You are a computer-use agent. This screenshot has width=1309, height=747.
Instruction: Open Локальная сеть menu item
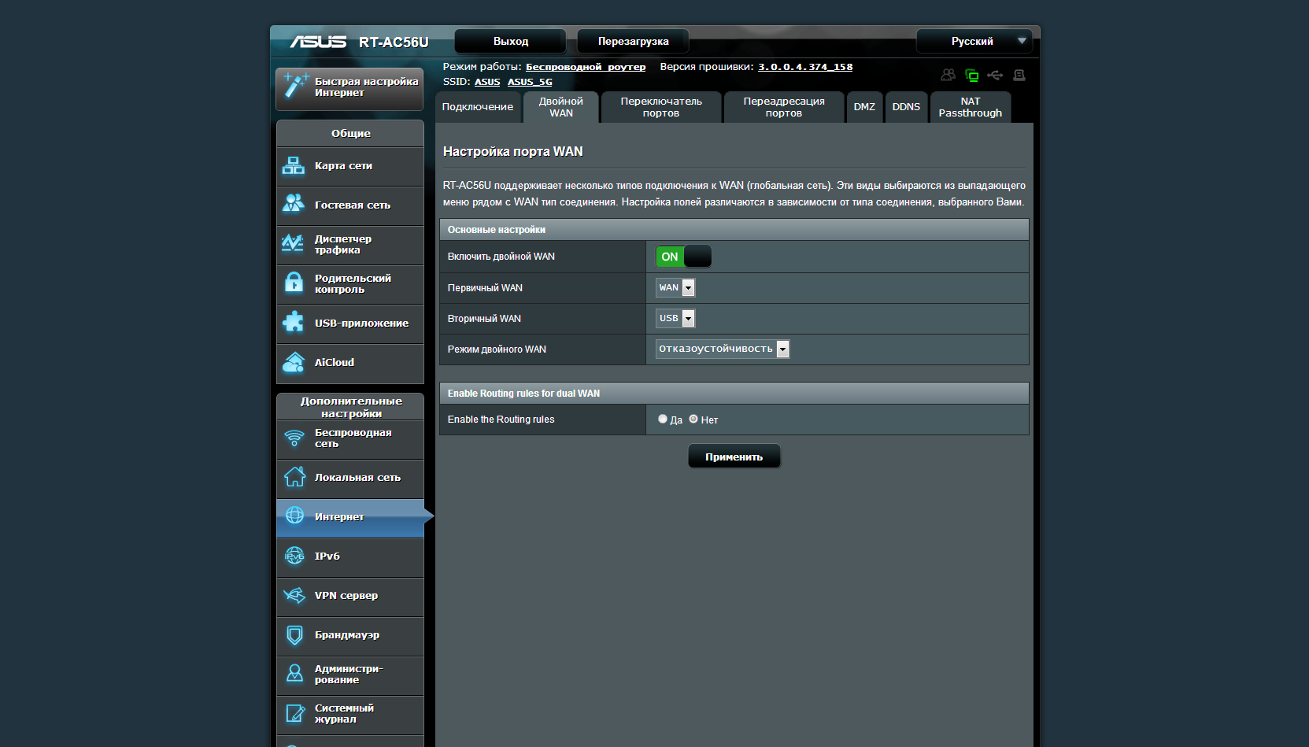coord(350,478)
